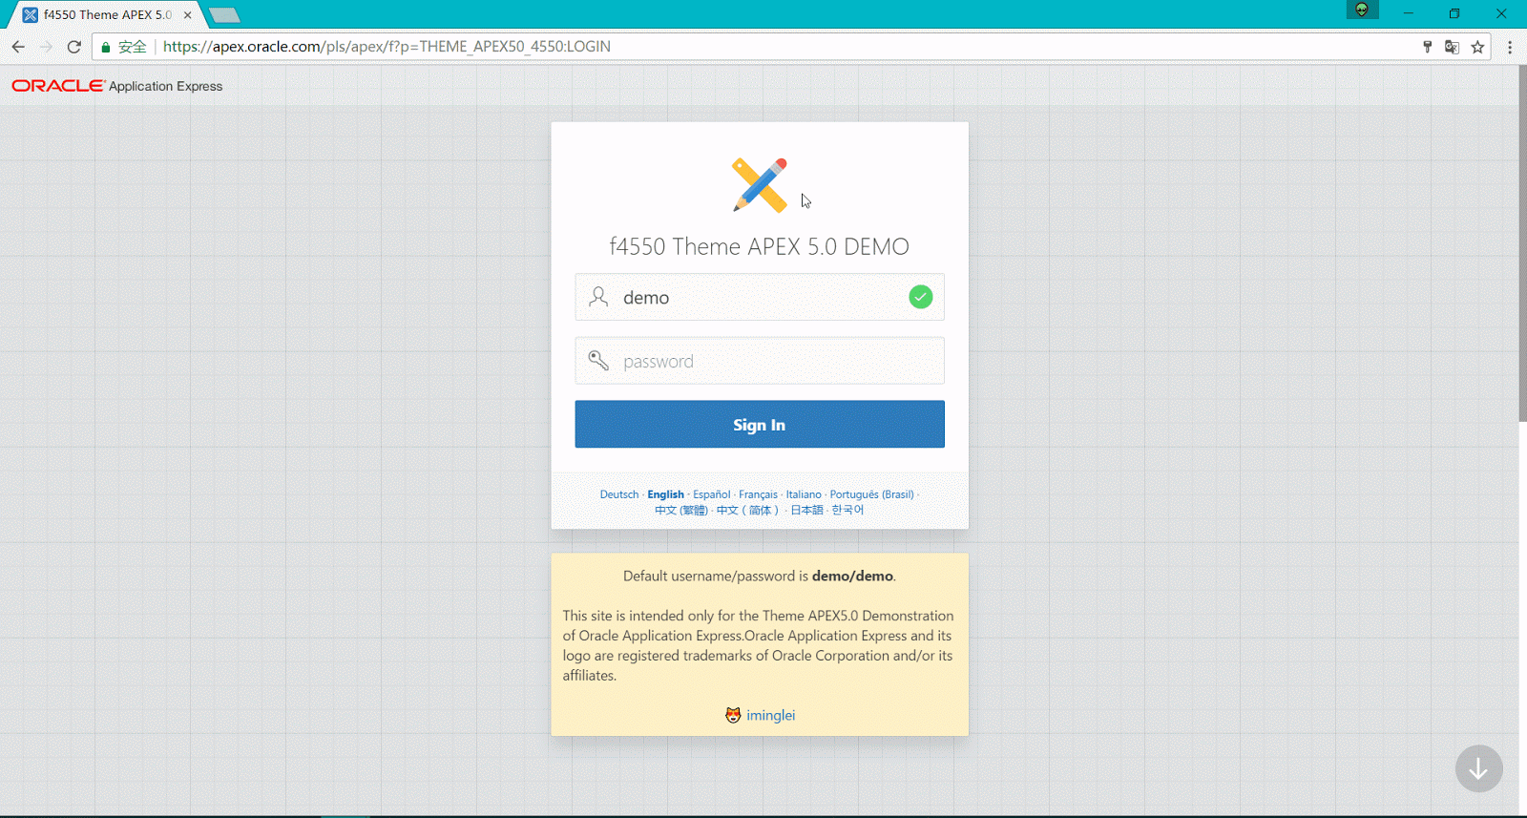Switch language to Português (Brasil)
The height and width of the screenshot is (818, 1527).
pyautogui.click(x=871, y=494)
